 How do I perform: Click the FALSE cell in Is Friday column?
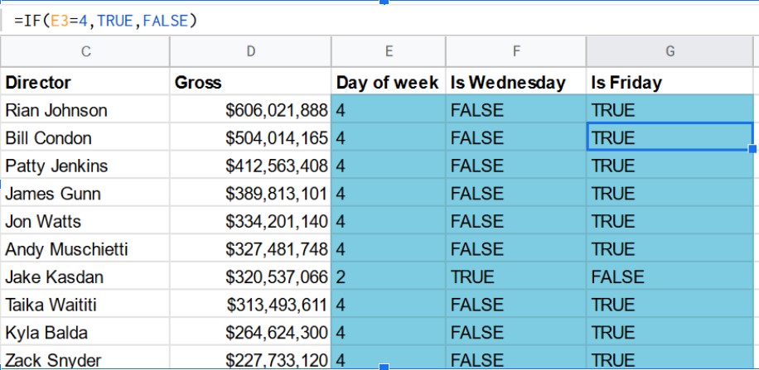[x=670, y=277]
